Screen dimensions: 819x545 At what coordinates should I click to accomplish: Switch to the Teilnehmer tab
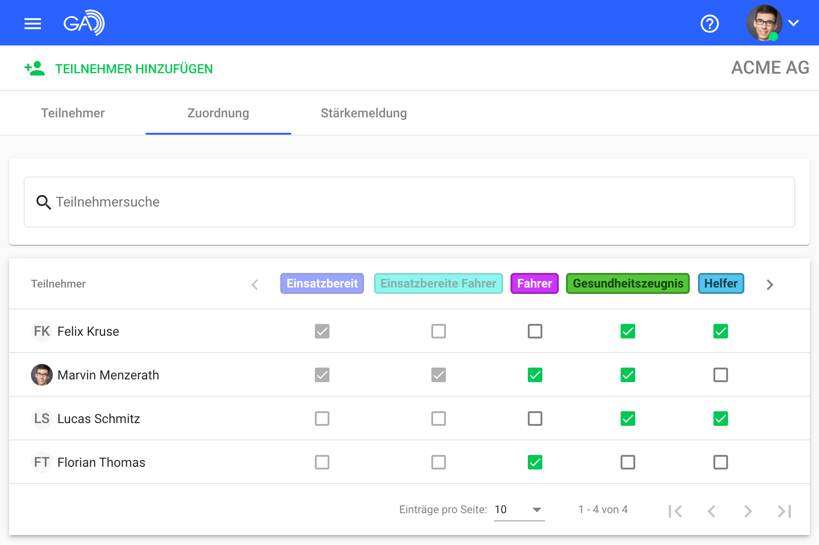pos(73,113)
